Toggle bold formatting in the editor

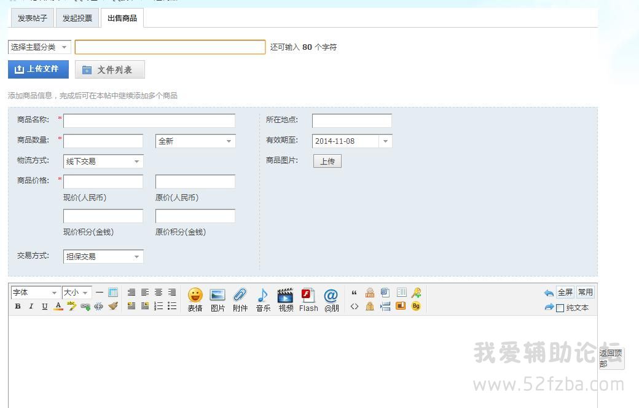[18, 306]
